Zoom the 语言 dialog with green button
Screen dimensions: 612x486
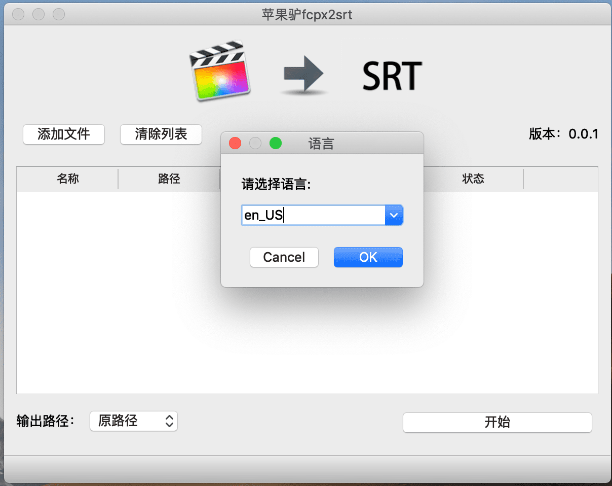275,144
